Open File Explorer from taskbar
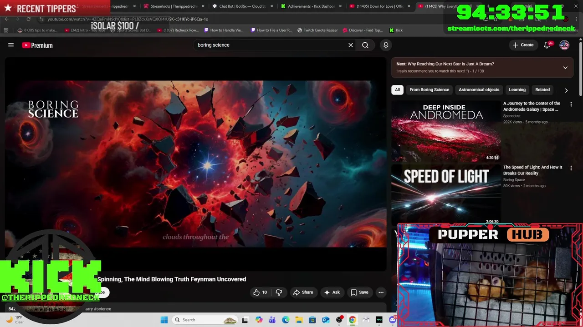 299,320
